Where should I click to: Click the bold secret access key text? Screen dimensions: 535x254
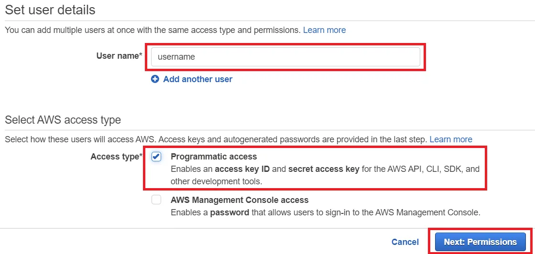coord(323,169)
